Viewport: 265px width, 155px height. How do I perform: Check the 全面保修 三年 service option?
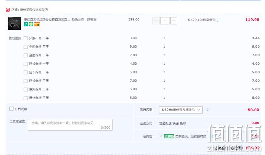tap(26, 47)
